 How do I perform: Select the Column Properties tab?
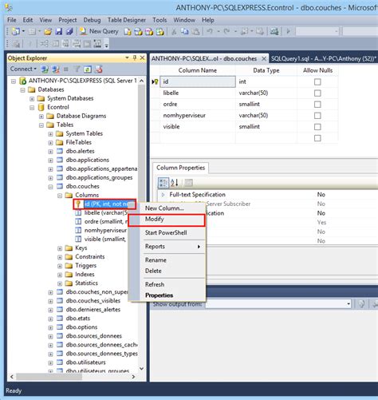click(x=181, y=168)
